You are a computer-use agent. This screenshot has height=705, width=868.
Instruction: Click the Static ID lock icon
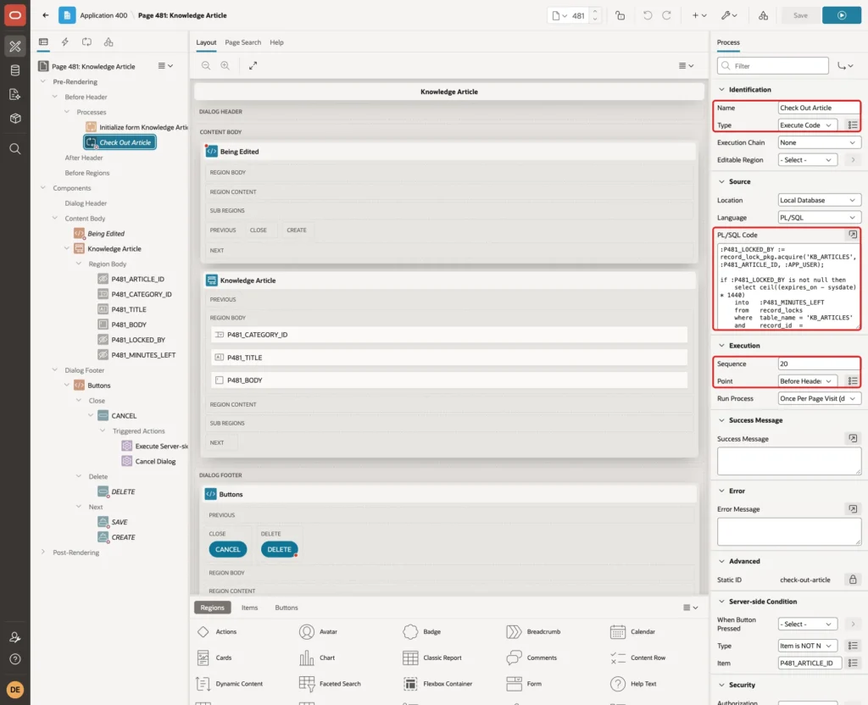tap(853, 580)
